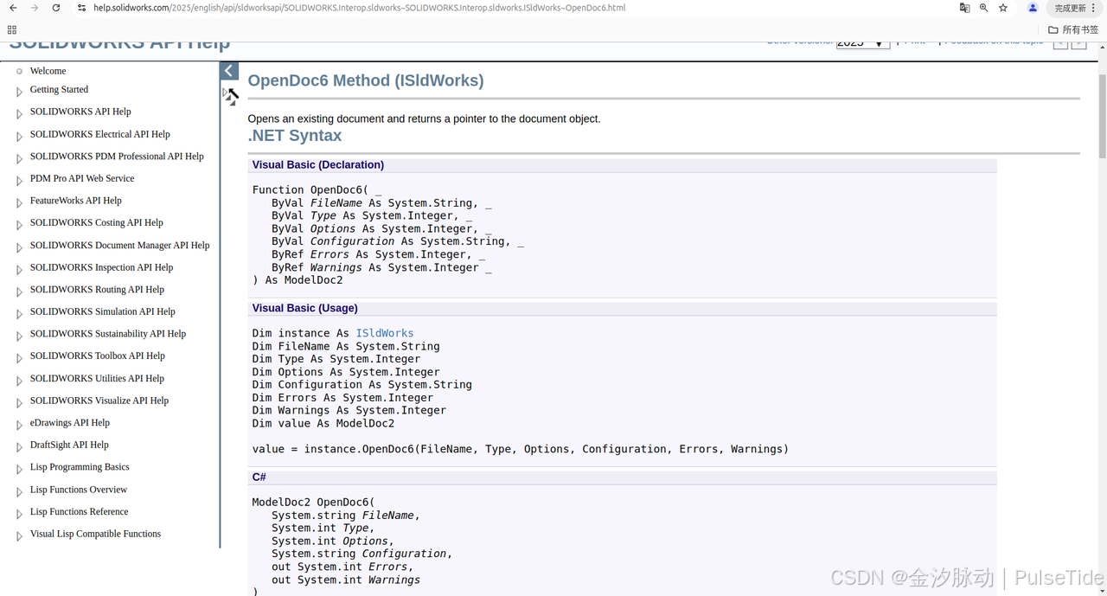This screenshot has height=596, width=1107.
Task: Go forward in browser history
Action: tap(35, 8)
